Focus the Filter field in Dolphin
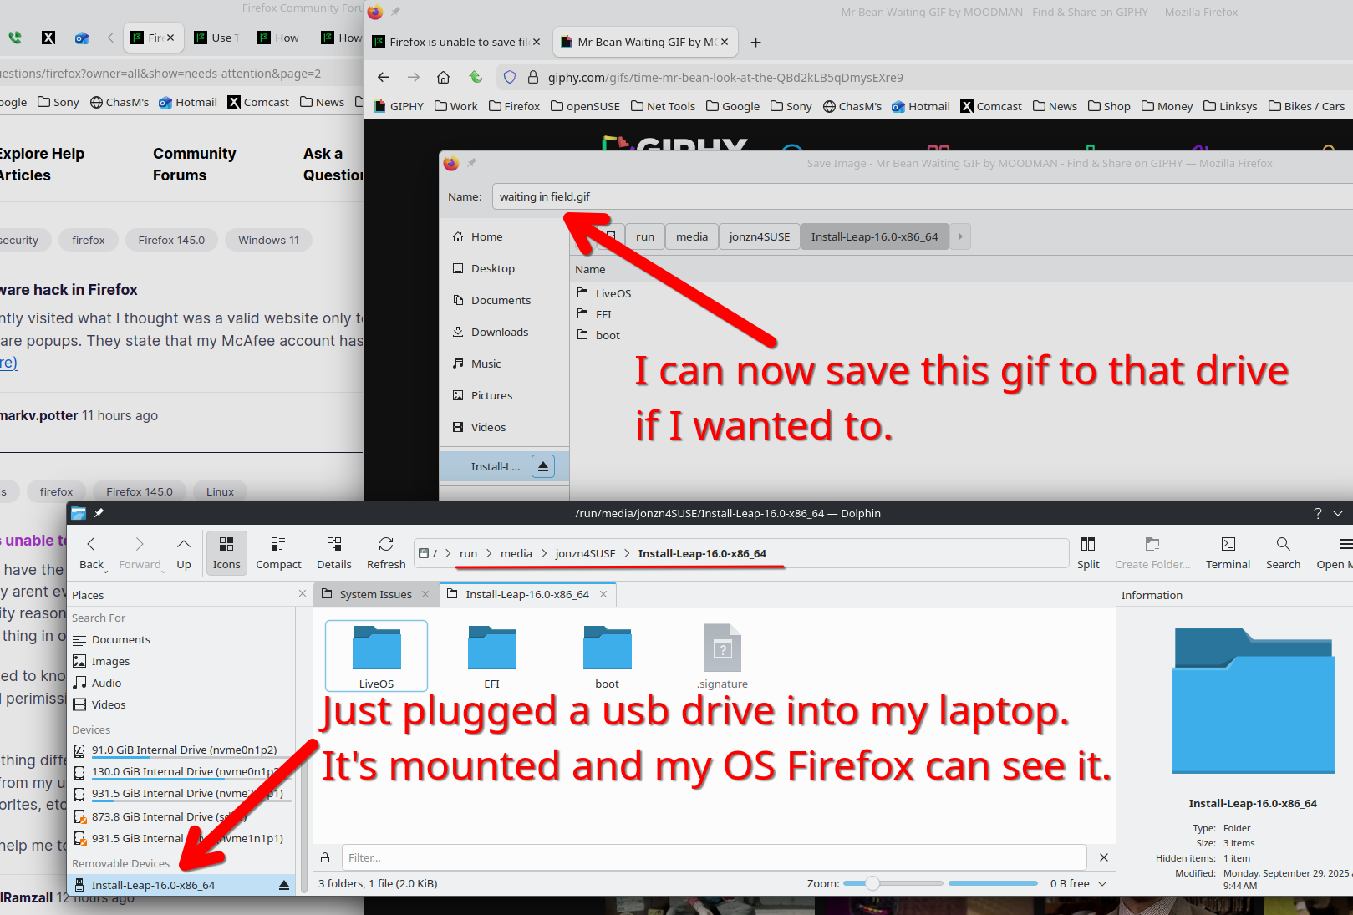1353x915 pixels. (x=714, y=857)
